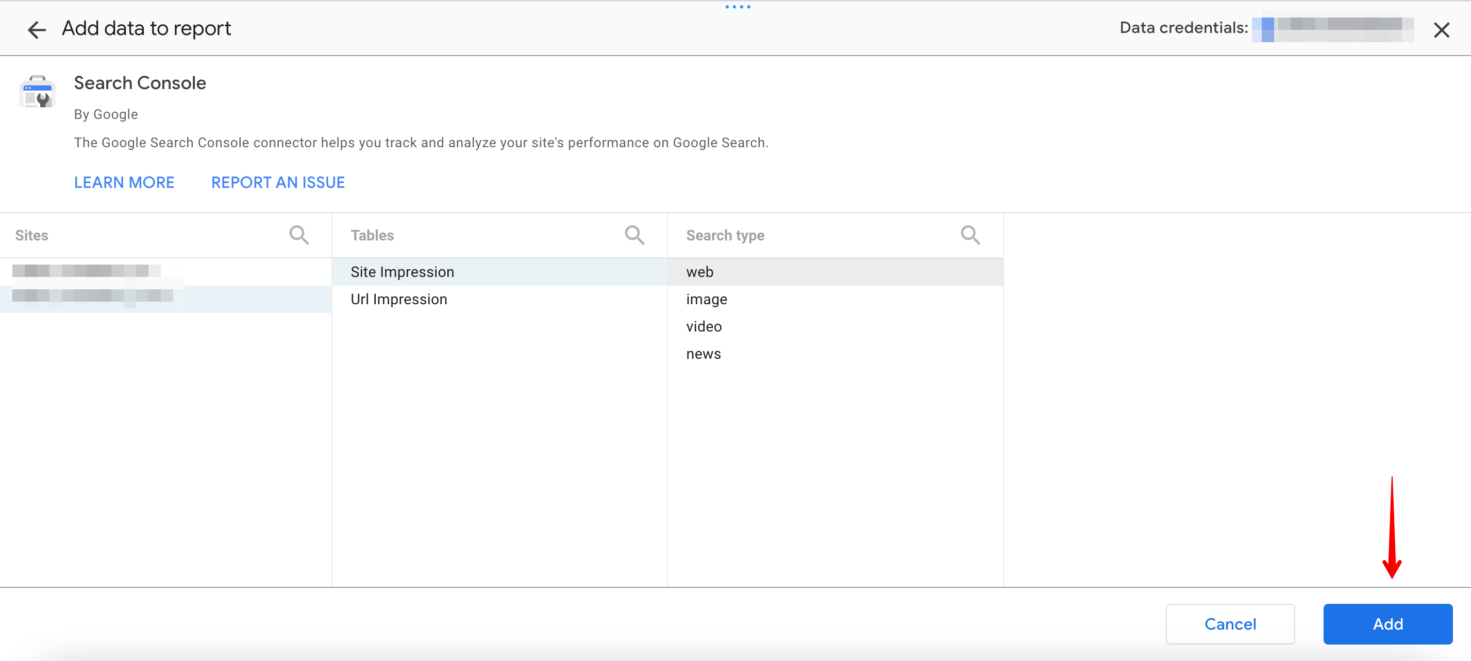The width and height of the screenshot is (1471, 661).
Task: Click the blue Add button
Action: 1388,624
